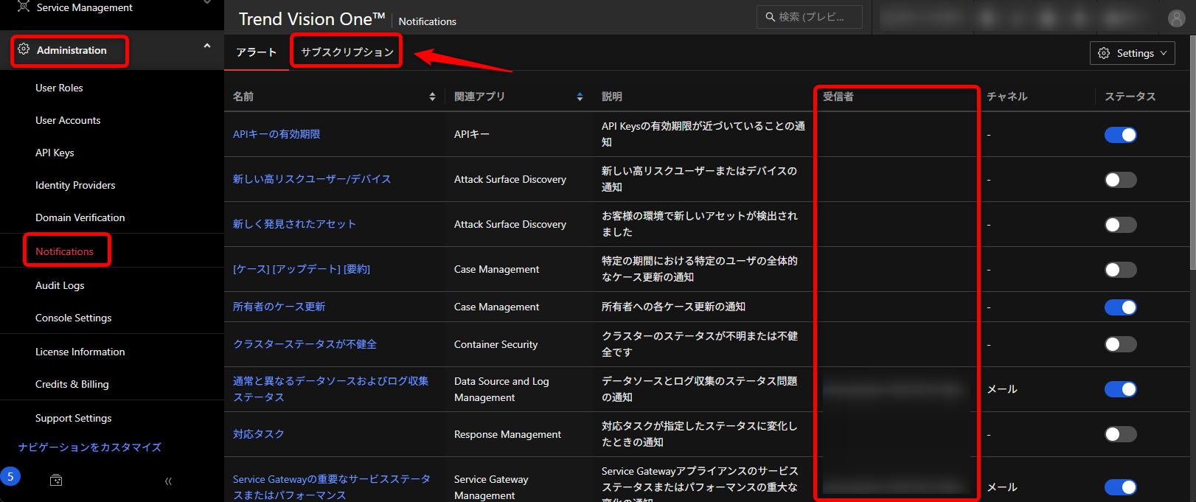Click the 受信者 column header
1196x502 pixels.
pos(838,97)
